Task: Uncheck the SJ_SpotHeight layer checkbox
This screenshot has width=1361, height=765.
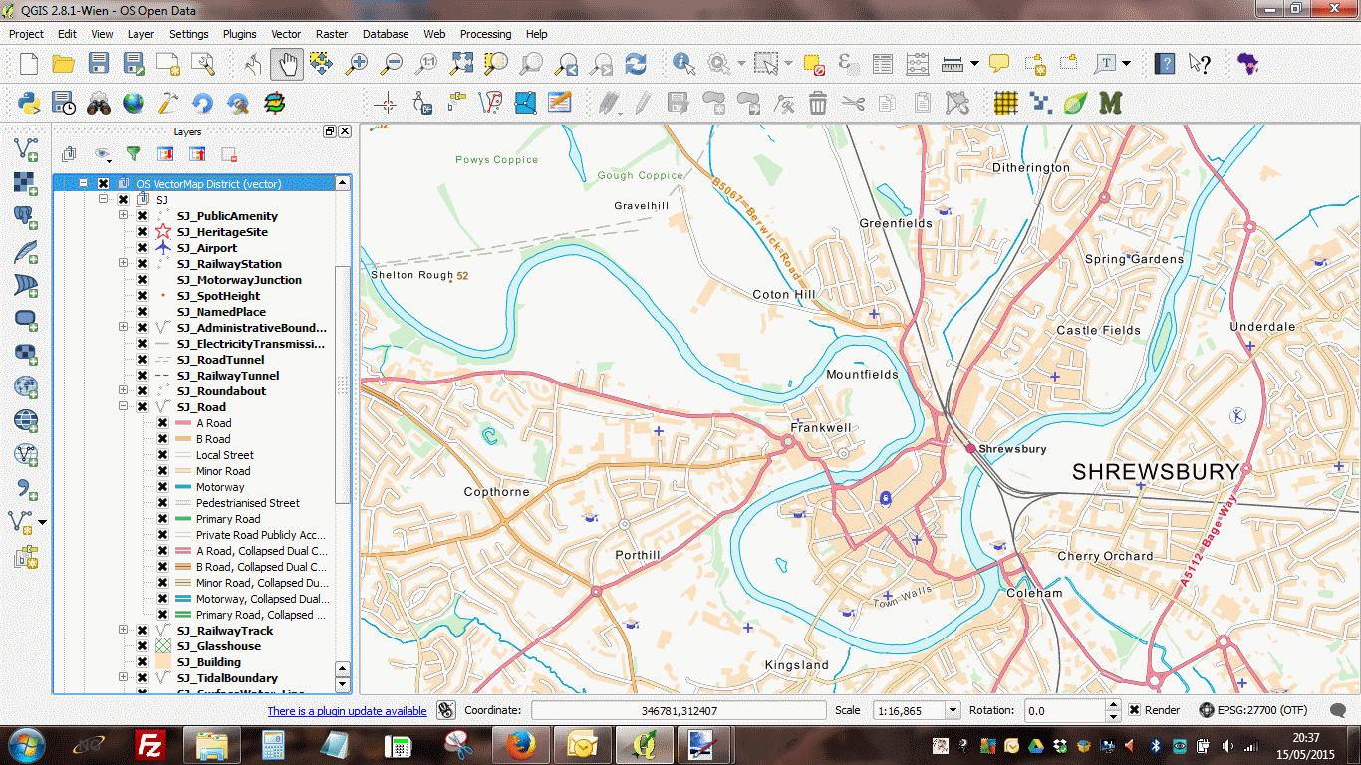Action: point(142,296)
